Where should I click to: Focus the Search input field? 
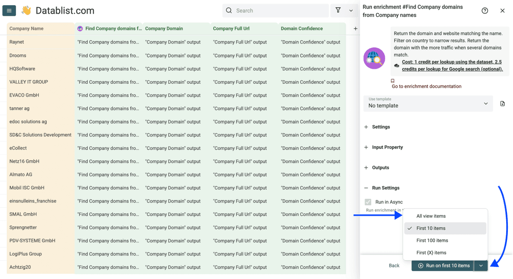click(276, 11)
